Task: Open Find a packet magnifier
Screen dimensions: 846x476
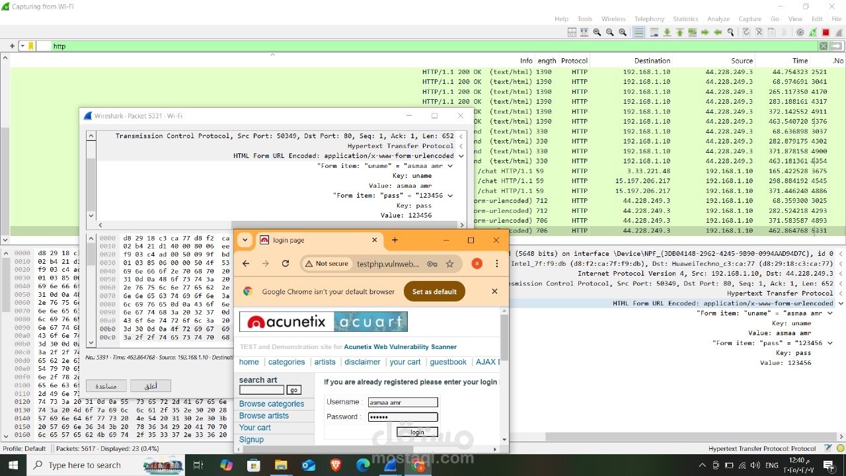Action: 730,32
